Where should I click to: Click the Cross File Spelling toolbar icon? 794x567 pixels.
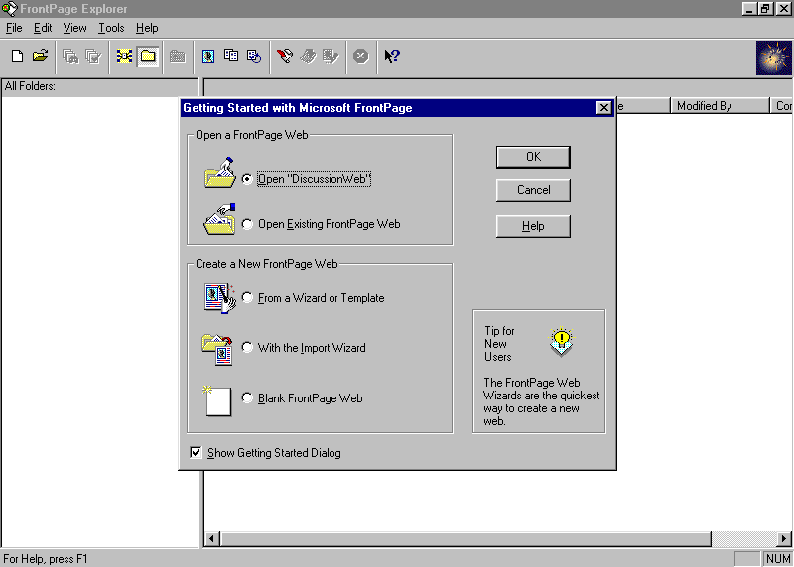coord(94,57)
